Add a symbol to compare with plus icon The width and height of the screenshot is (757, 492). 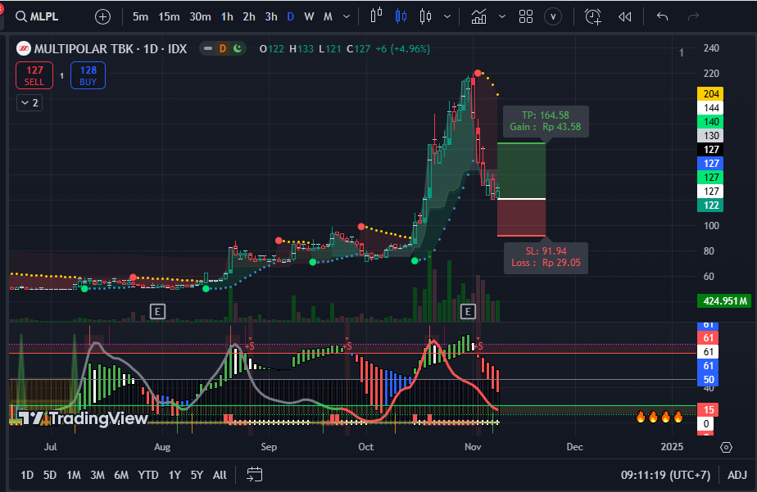tap(103, 17)
